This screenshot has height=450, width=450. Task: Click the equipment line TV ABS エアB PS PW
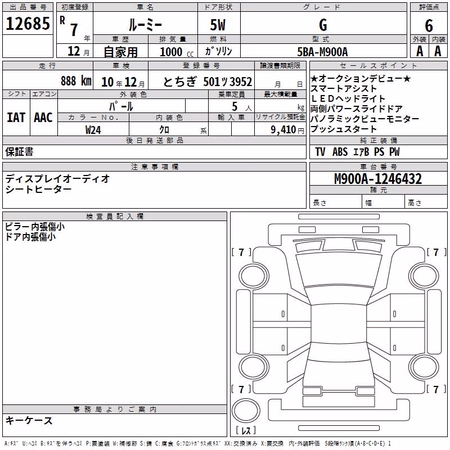coord(357,151)
